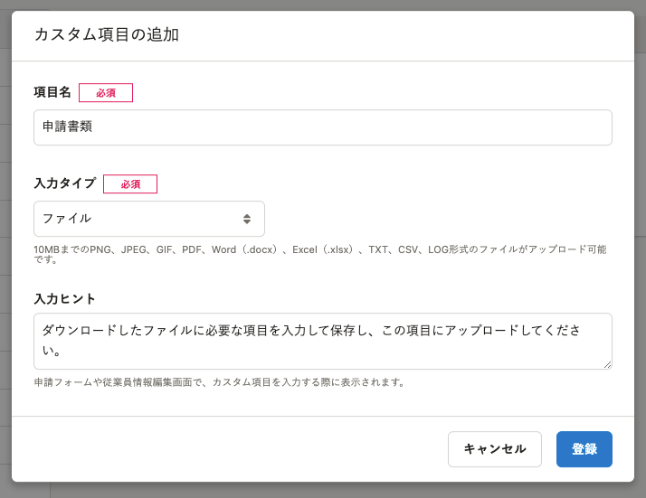Click the 10MBまでのPNG file format help text
646x498 pixels.
point(320,254)
